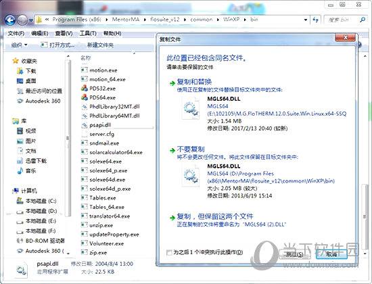The width and height of the screenshot is (372, 284).
Task: Click the Back navigation arrow
Action: [x=10, y=20]
